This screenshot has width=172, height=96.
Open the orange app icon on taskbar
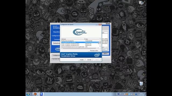click(x=35, y=94)
